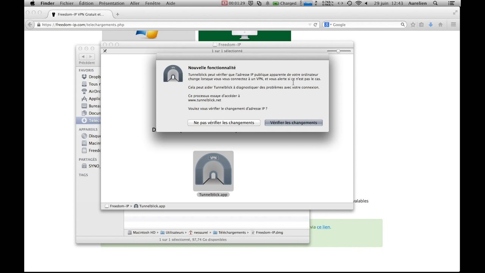The width and height of the screenshot is (485, 273).
Task: Click Tunnelblick.app in the path bar
Action: click(150, 206)
